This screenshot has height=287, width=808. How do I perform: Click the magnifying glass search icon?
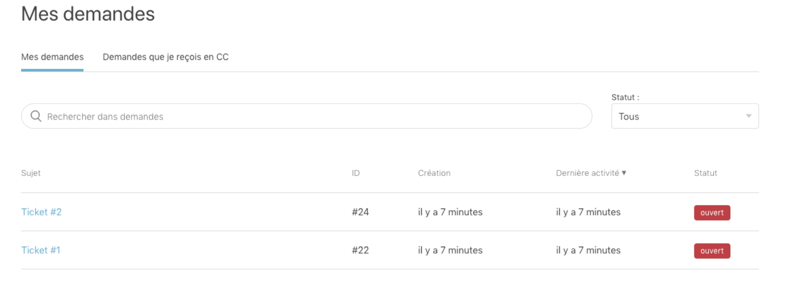(x=36, y=116)
